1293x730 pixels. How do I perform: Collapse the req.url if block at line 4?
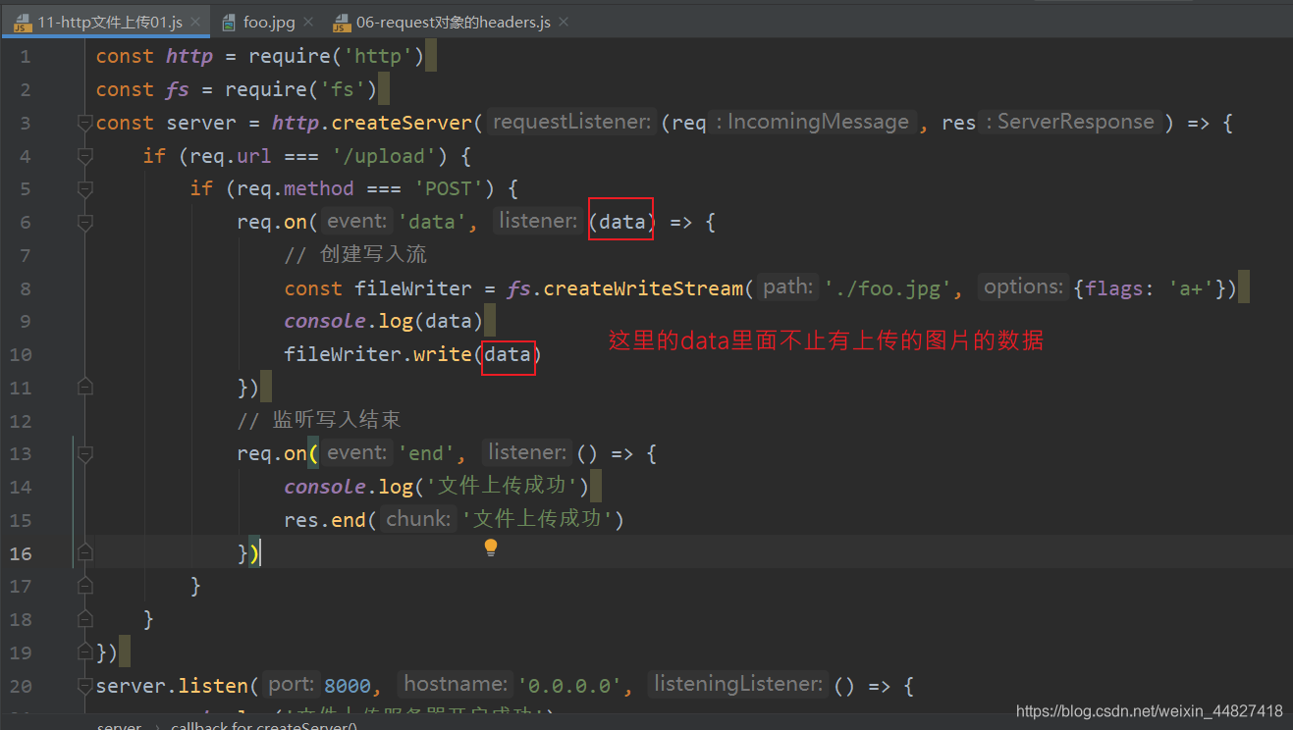coord(85,156)
